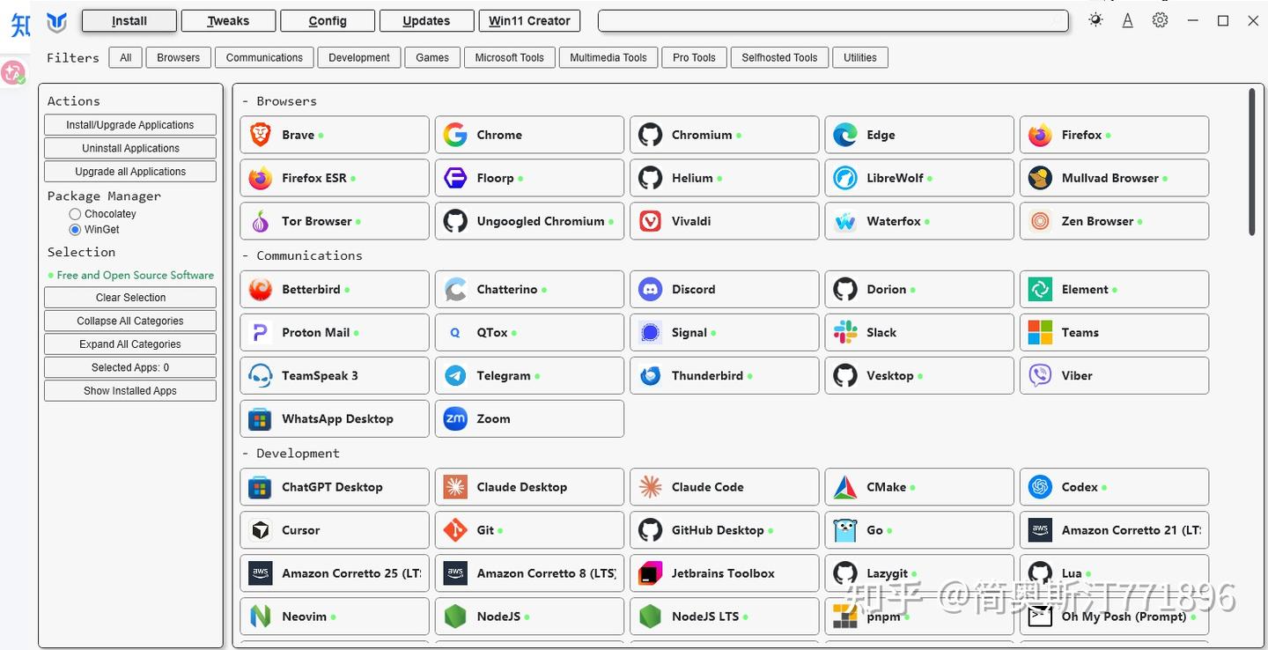Click Collapse All Categories
The image size is (1268, 650).
pyautogui.click(x=130, y=321)
